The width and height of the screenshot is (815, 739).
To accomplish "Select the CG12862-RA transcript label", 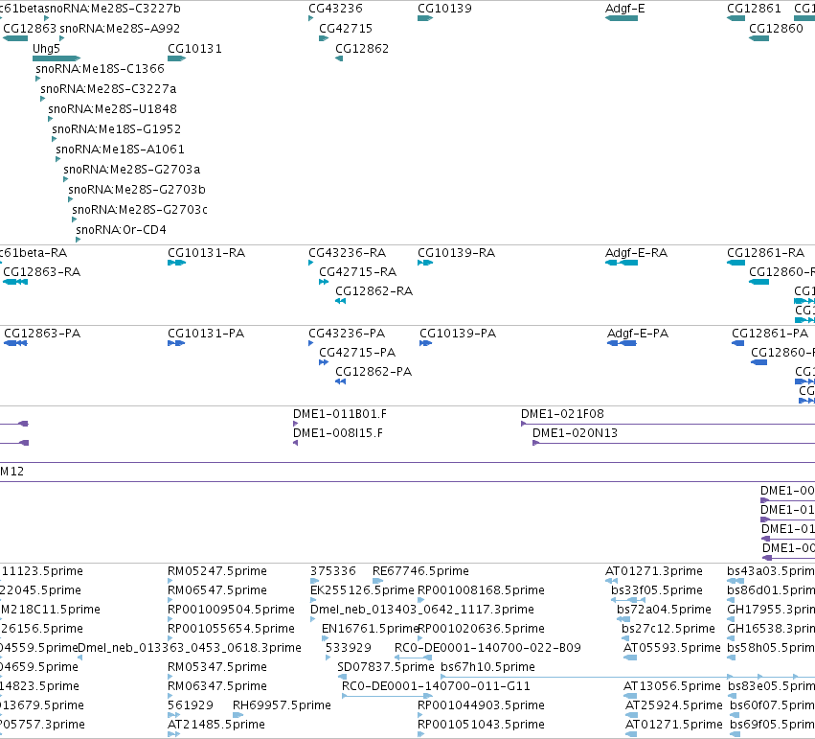I will 374,291.
